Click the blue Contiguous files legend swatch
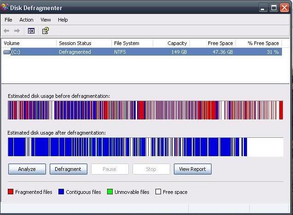293x215 pixels. click(x=61, y=192)
